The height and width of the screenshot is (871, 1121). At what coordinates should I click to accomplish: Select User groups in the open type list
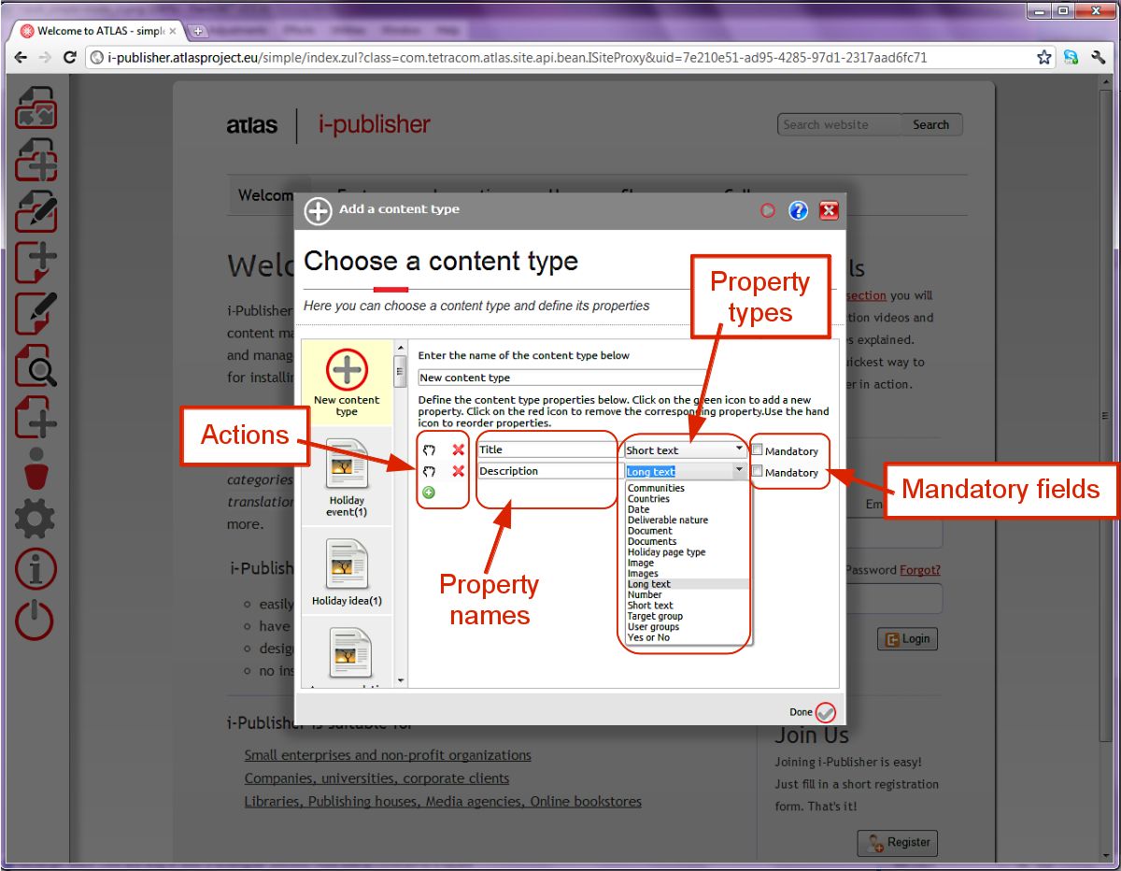coord(653,627)
